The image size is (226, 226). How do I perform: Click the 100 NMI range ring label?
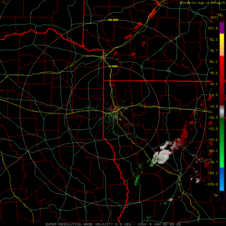[x=113, y=20]
